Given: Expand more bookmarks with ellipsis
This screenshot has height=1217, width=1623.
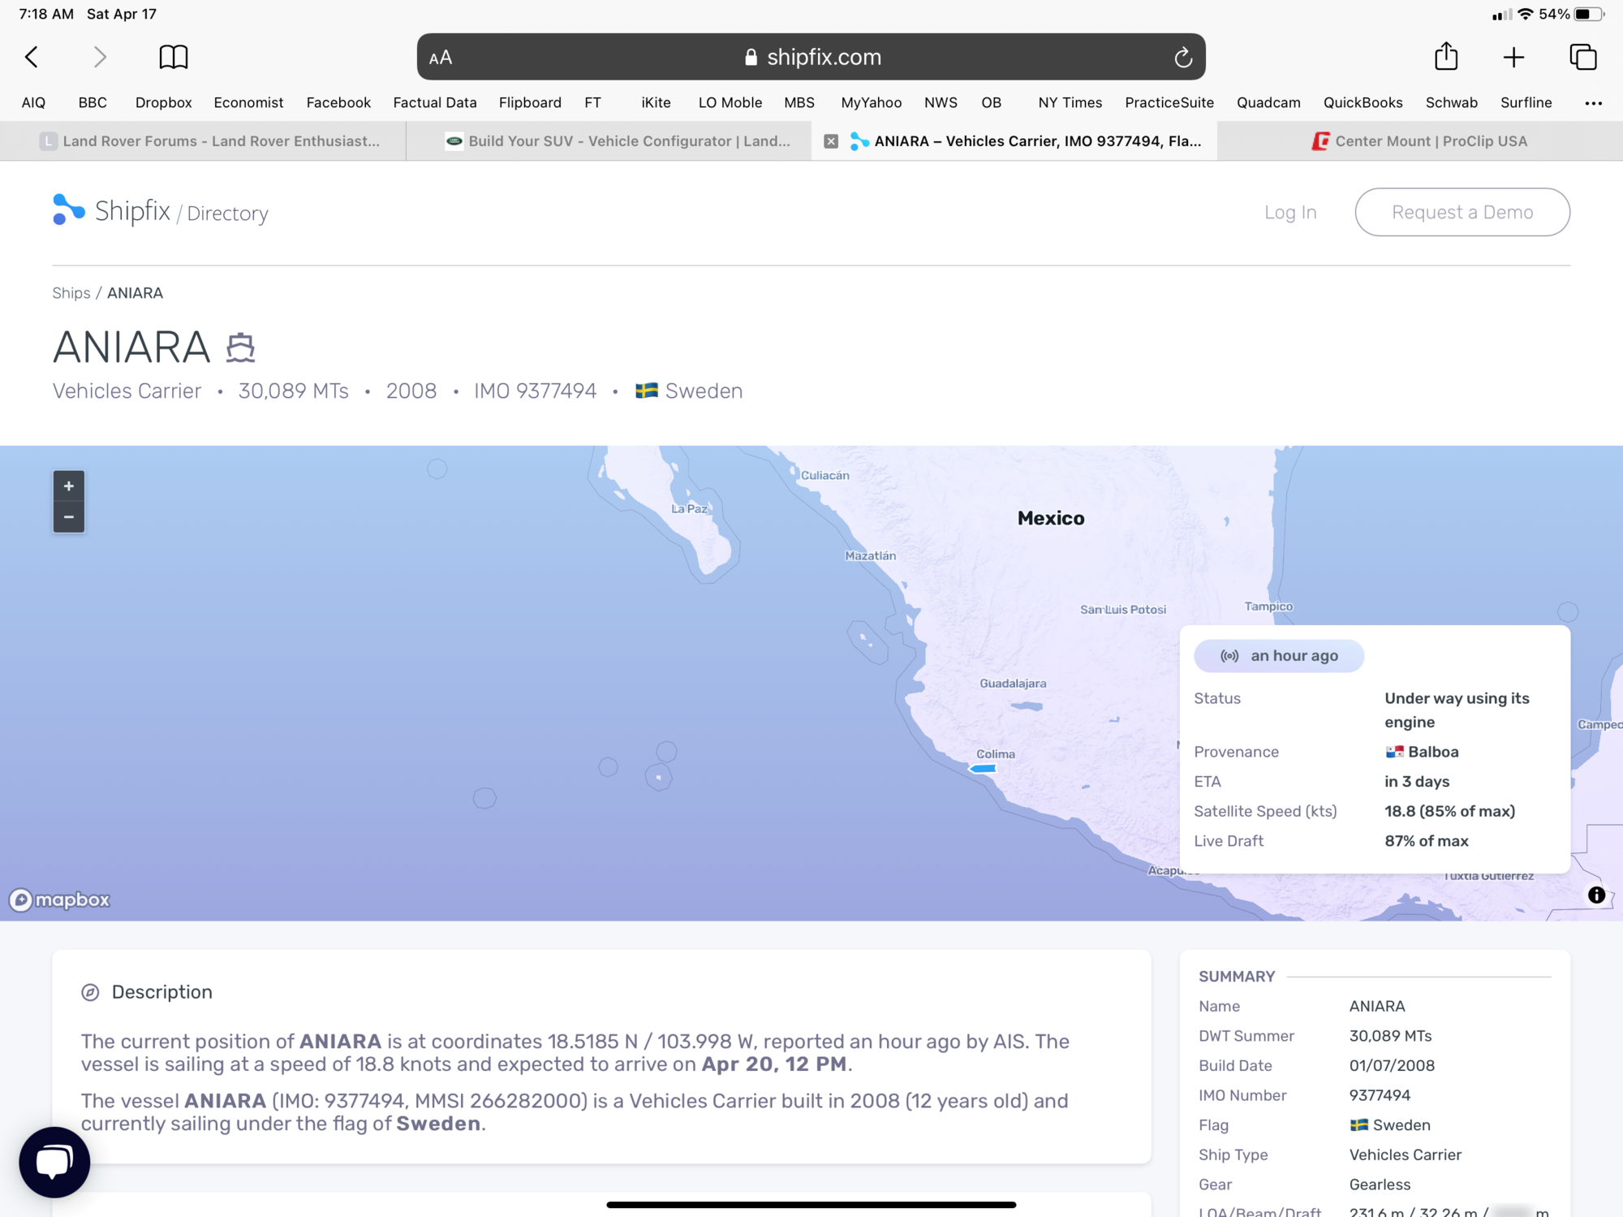Looking at the screenshot, I should 1593,103.
